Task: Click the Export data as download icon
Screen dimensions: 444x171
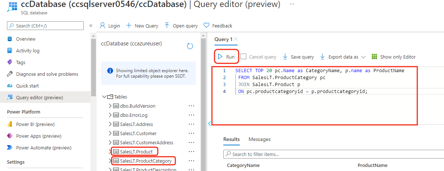Action: click(x=322, y=57)
